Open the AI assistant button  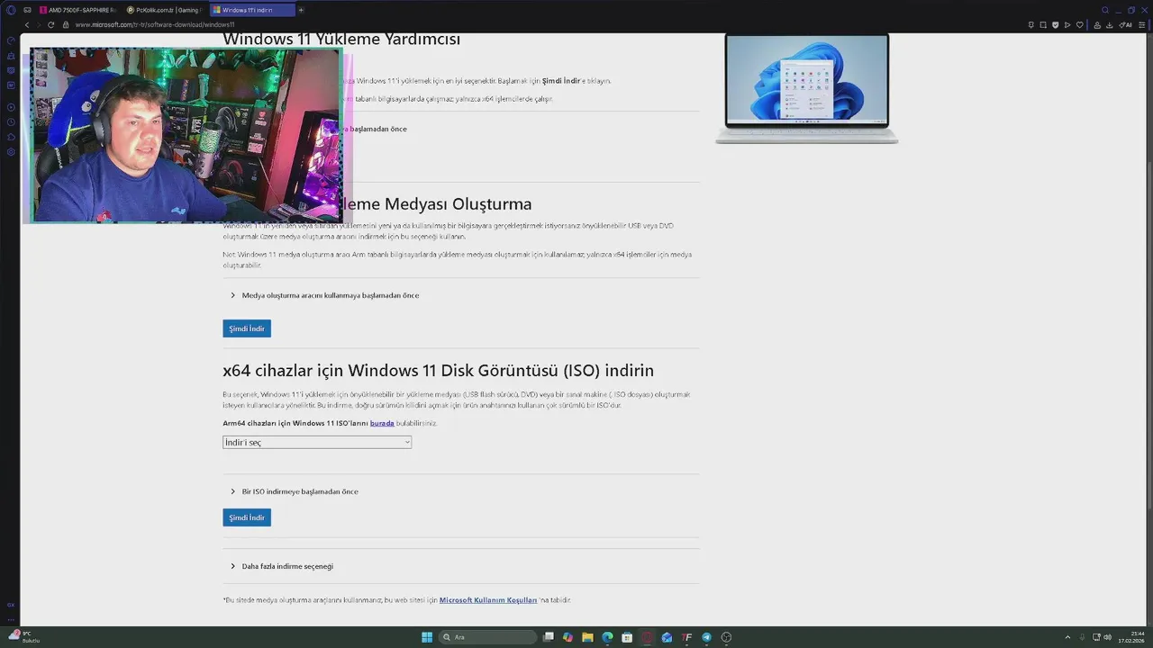1125,25
